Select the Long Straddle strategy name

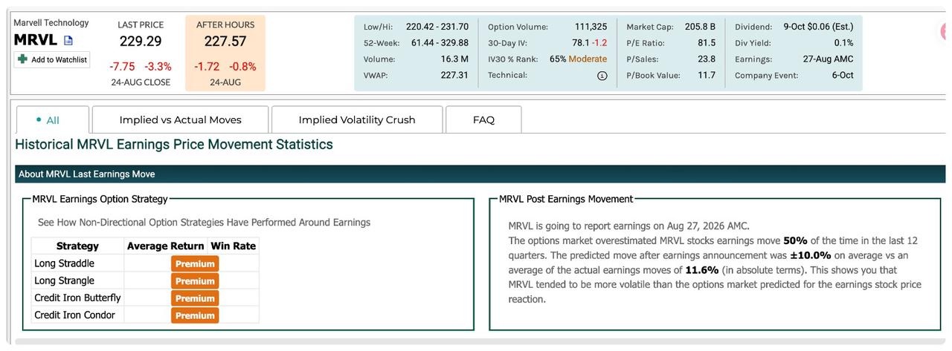(x=65, y=263)
